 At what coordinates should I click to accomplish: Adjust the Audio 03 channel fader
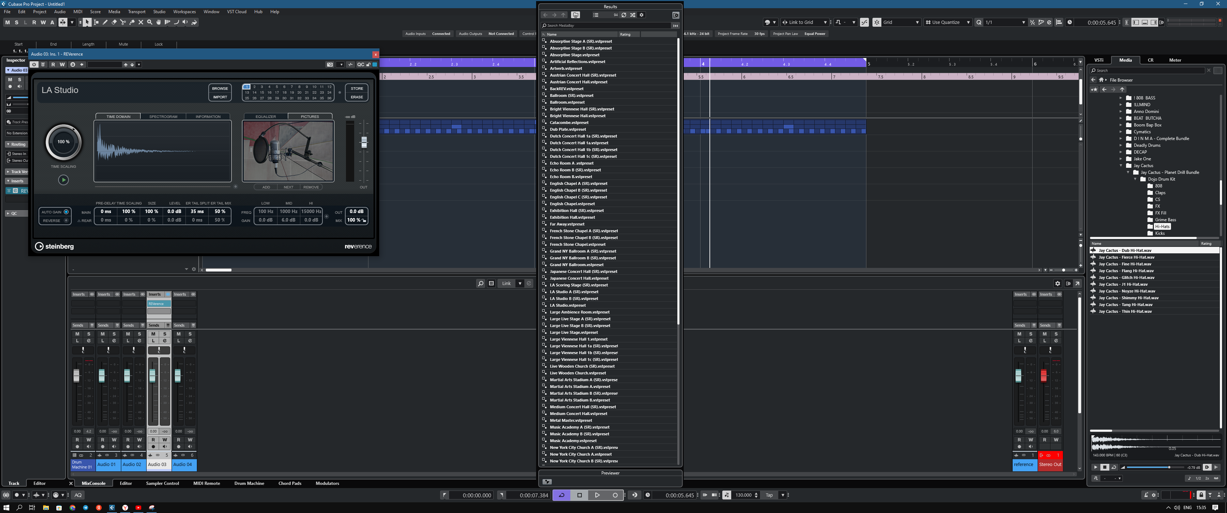[x=152, y=376]
